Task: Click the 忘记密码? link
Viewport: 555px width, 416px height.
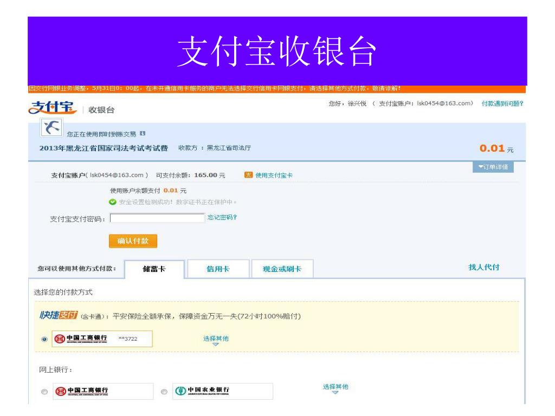Action: coord(222,217)
